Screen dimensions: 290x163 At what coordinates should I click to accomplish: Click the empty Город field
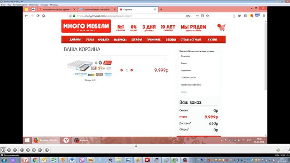coord(198,92)
